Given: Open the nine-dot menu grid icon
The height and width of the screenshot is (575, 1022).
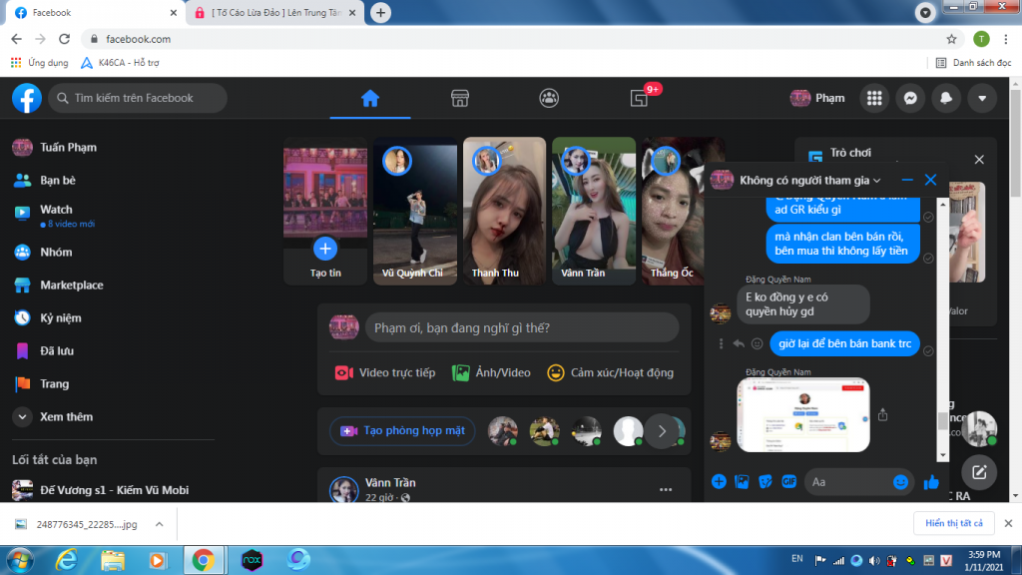Looking at the screenshot, I should 874,98.
